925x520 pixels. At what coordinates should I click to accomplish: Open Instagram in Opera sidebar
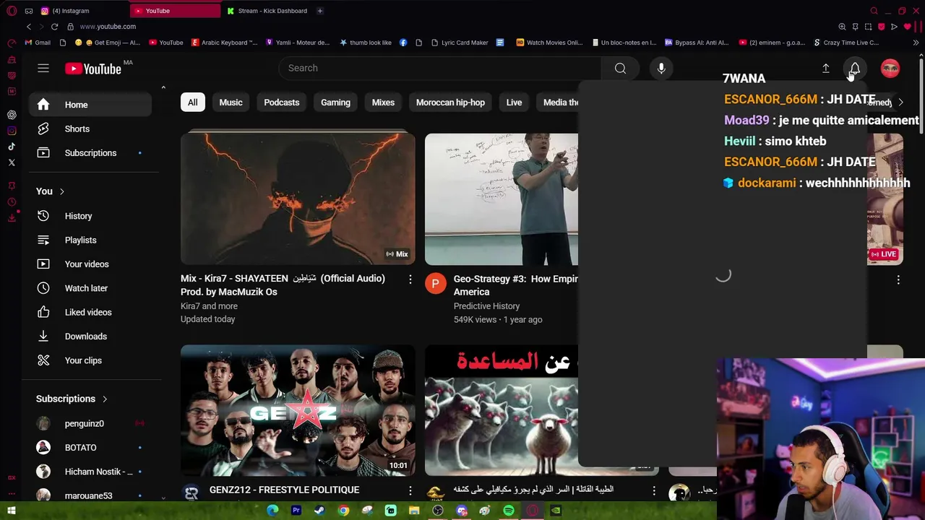(x=12, y=131)
